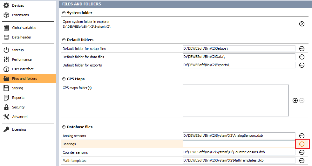
Task: Browse for default data files folder
Action: tap(302, 57)
